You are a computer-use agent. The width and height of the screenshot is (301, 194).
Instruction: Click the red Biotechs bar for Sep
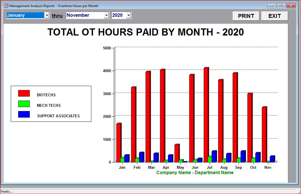pyautogui.click(x=235, y=118)
